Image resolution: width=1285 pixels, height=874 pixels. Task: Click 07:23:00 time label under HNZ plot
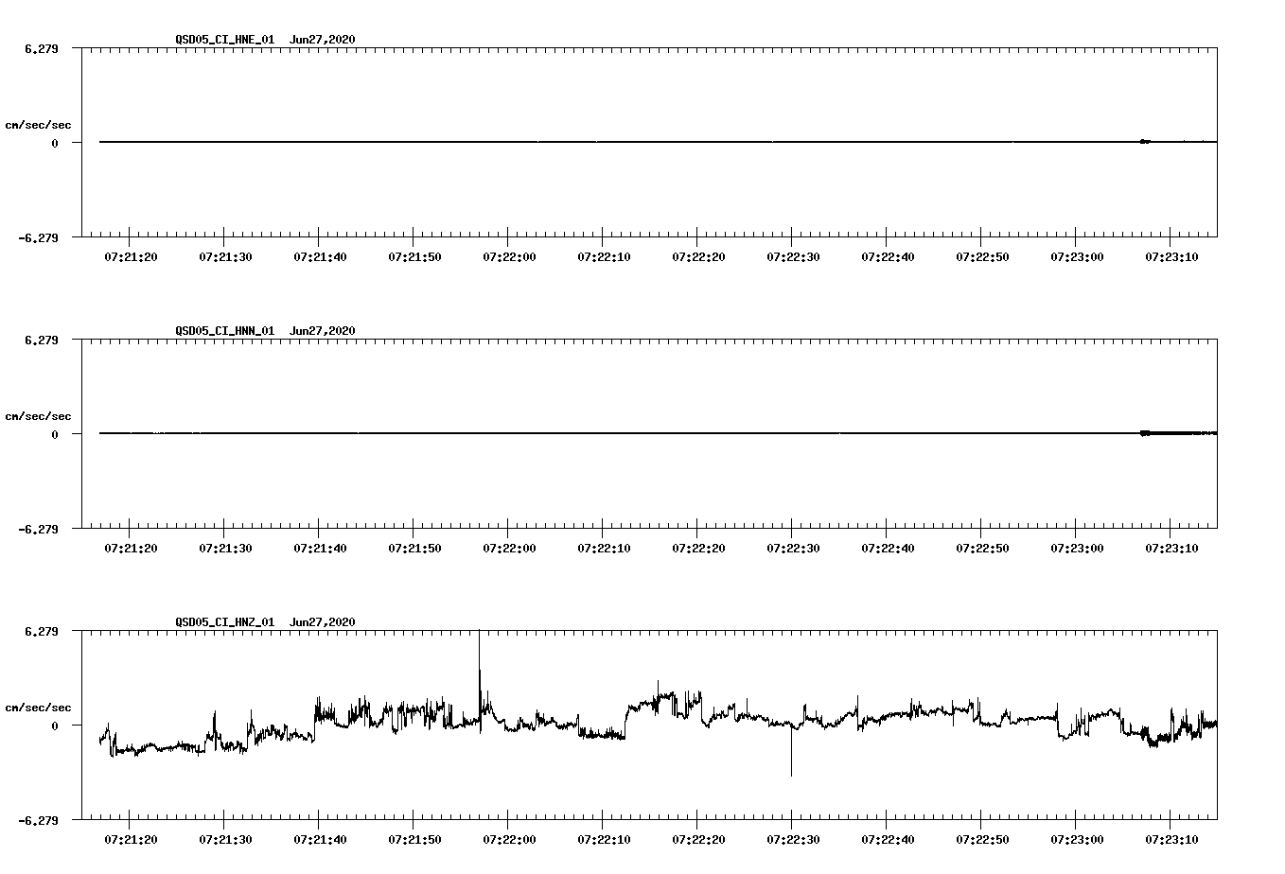(x=1077, y=839)
